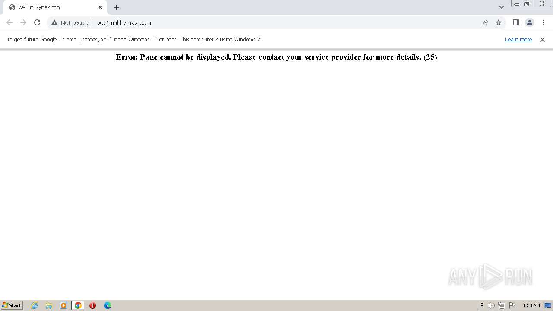Open volume control in tray
Viewport: 553px width, 311px height.
tap(491, 305)
